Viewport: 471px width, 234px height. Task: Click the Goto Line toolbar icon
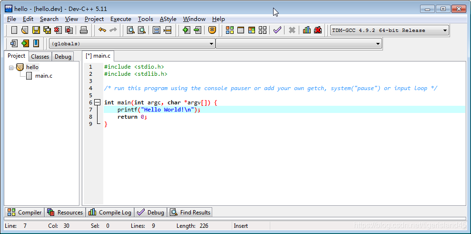pyautogui.click(x=167, y=30)
